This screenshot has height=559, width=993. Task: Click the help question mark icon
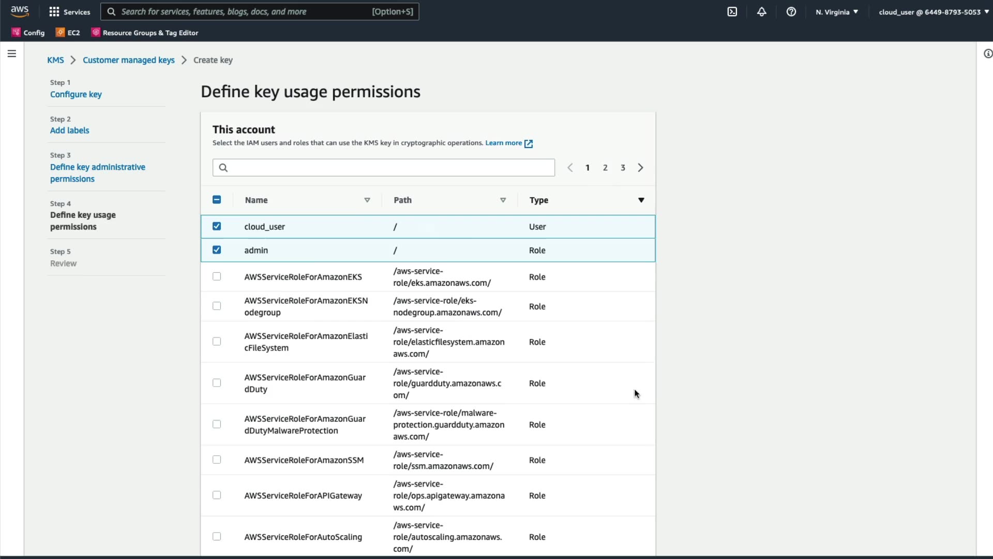[x=791, y=12]
